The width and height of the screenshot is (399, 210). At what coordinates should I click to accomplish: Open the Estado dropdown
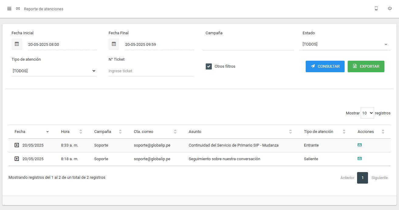[345, 44]
